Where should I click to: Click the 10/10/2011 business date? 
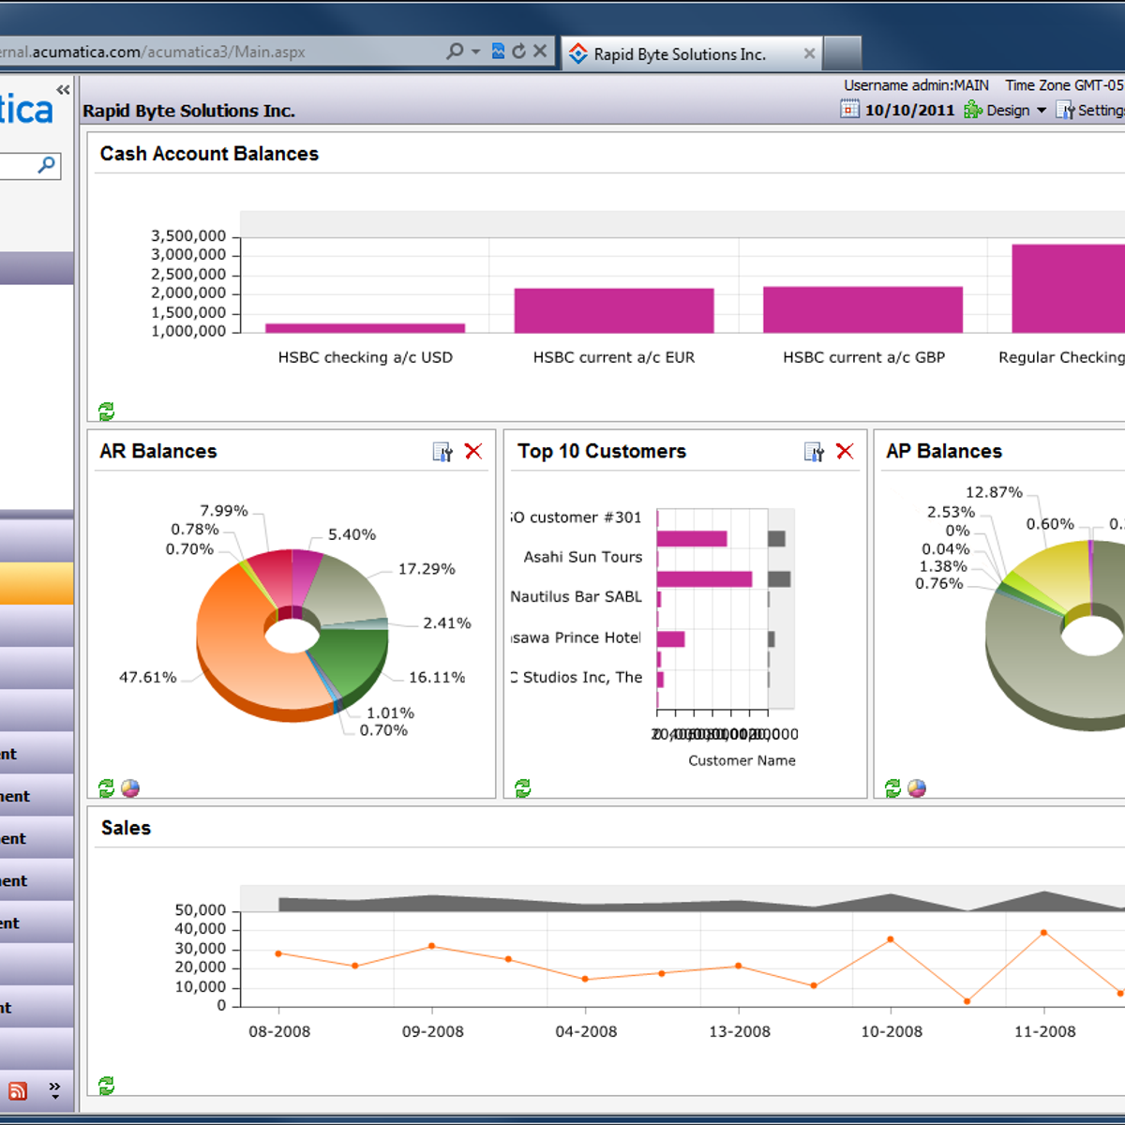[908, 109]
